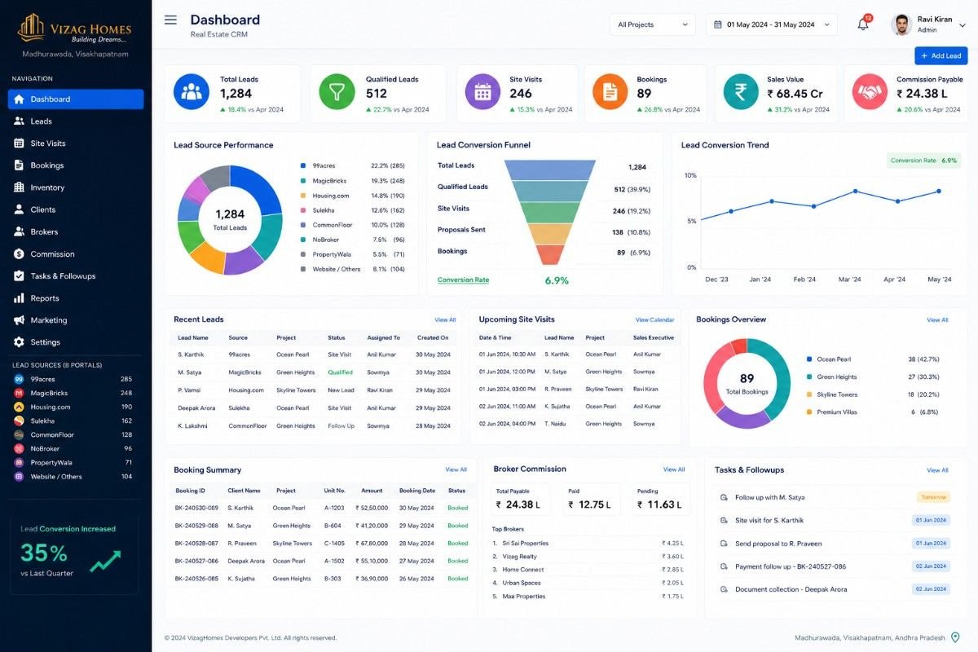
Task: Click Ravi Kiran profile avatar
Action: (901, 24)
